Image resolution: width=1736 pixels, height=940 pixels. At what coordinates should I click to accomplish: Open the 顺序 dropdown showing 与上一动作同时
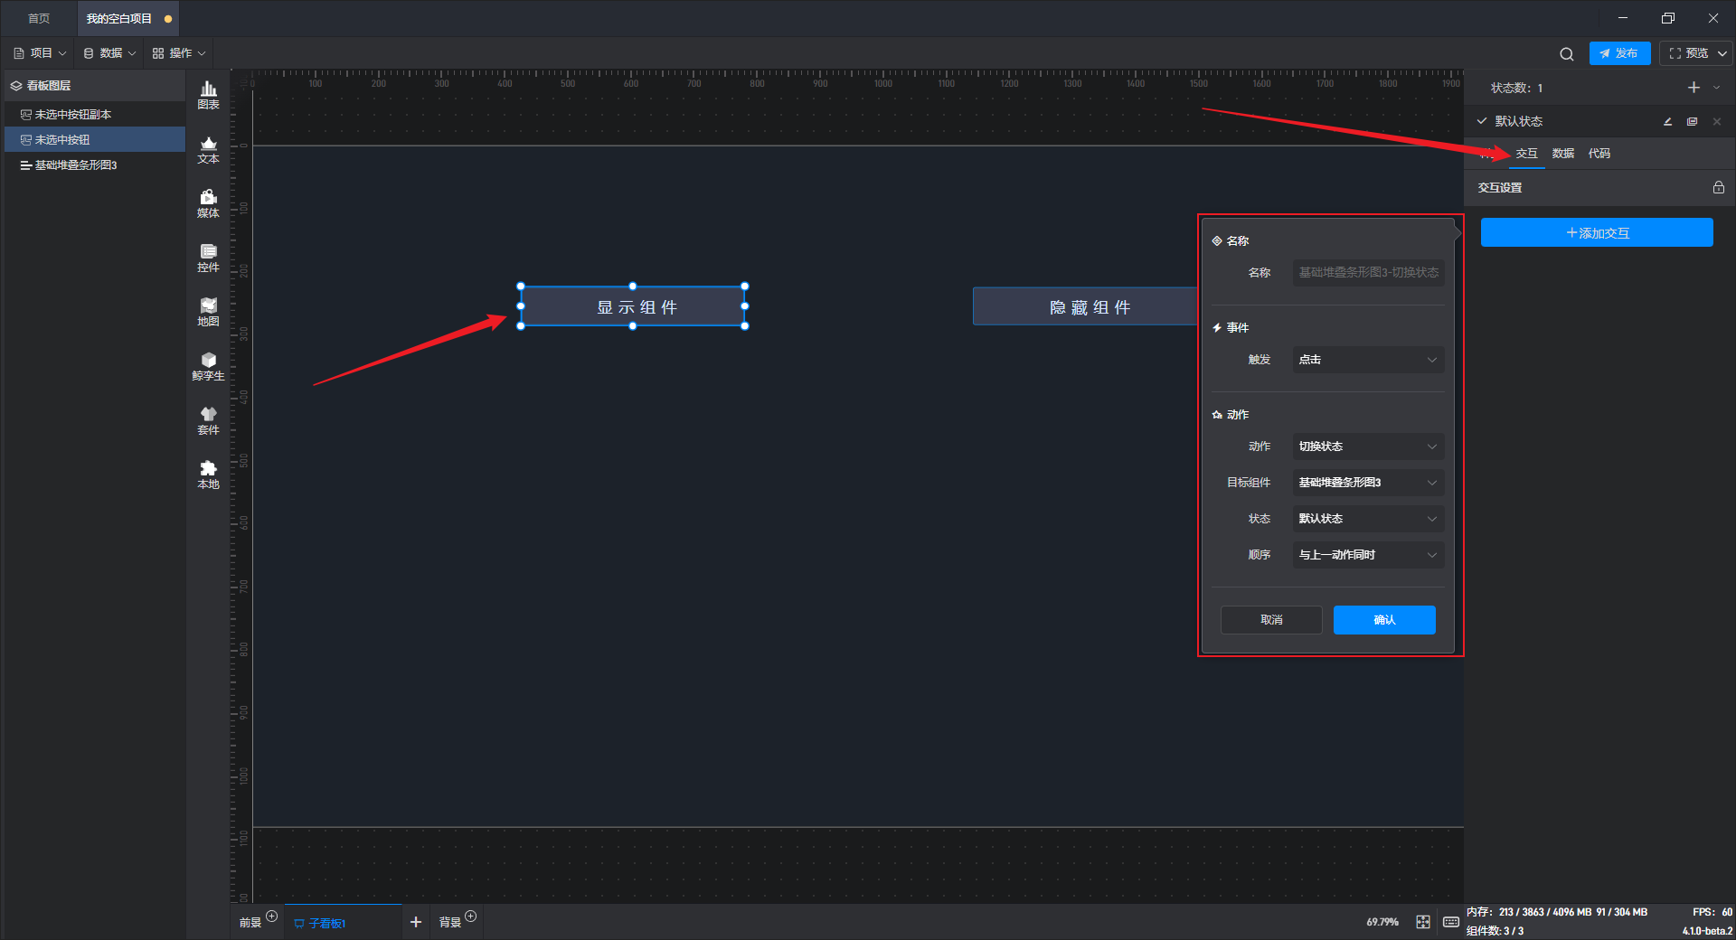click(1368, 555)
